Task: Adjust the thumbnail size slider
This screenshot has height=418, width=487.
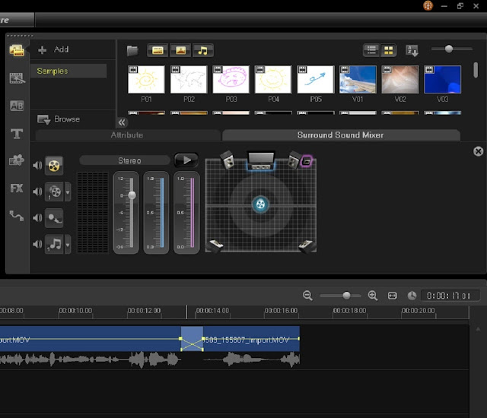Action: click(x=449, y=49)
